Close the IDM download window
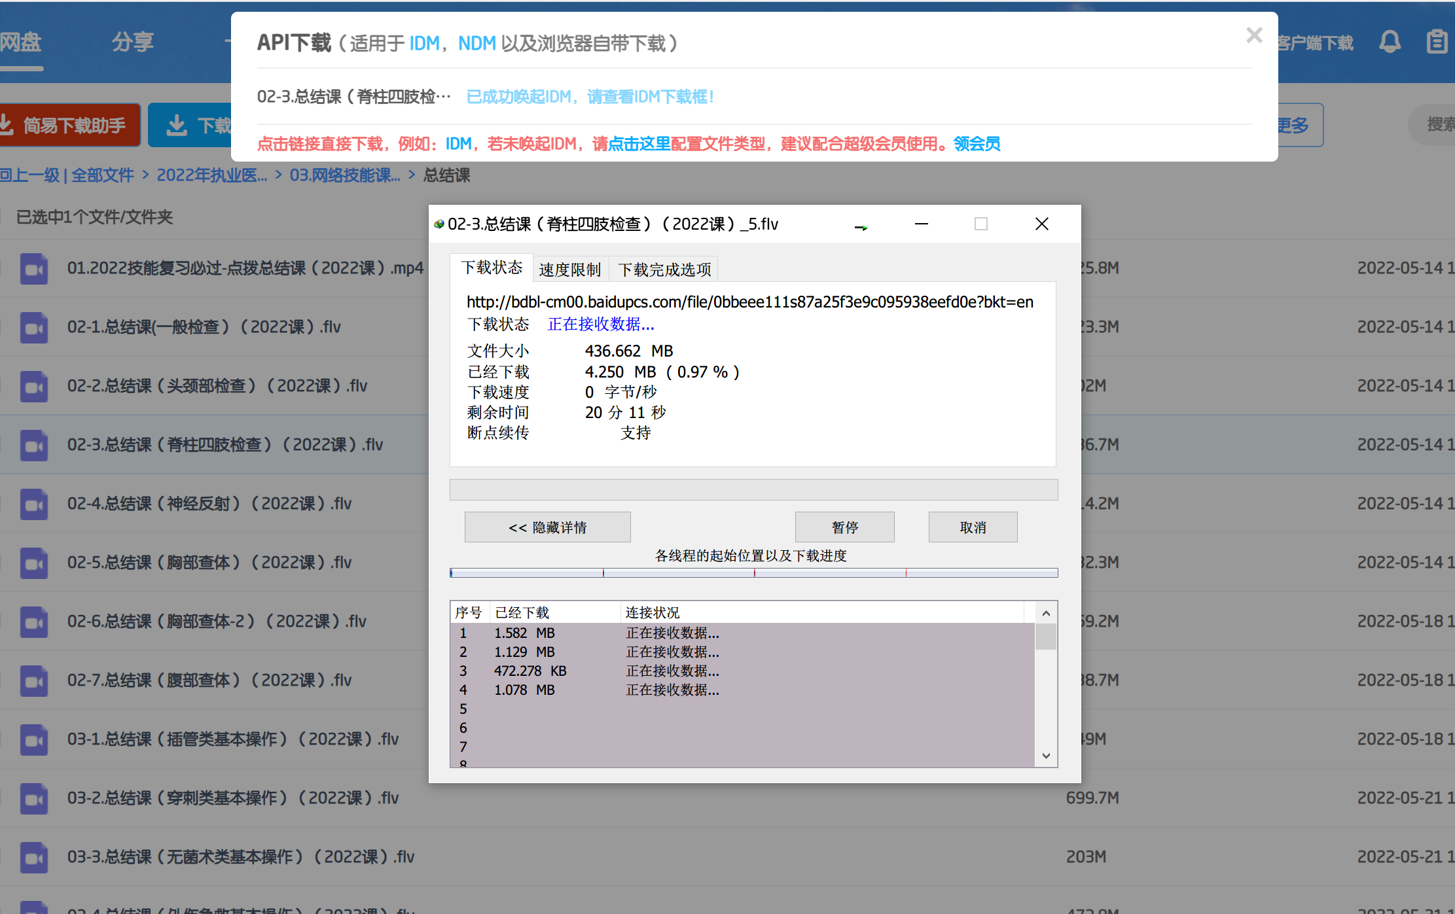The width and height of the screenshot is (1455, 914). (x=1042, y=224)
